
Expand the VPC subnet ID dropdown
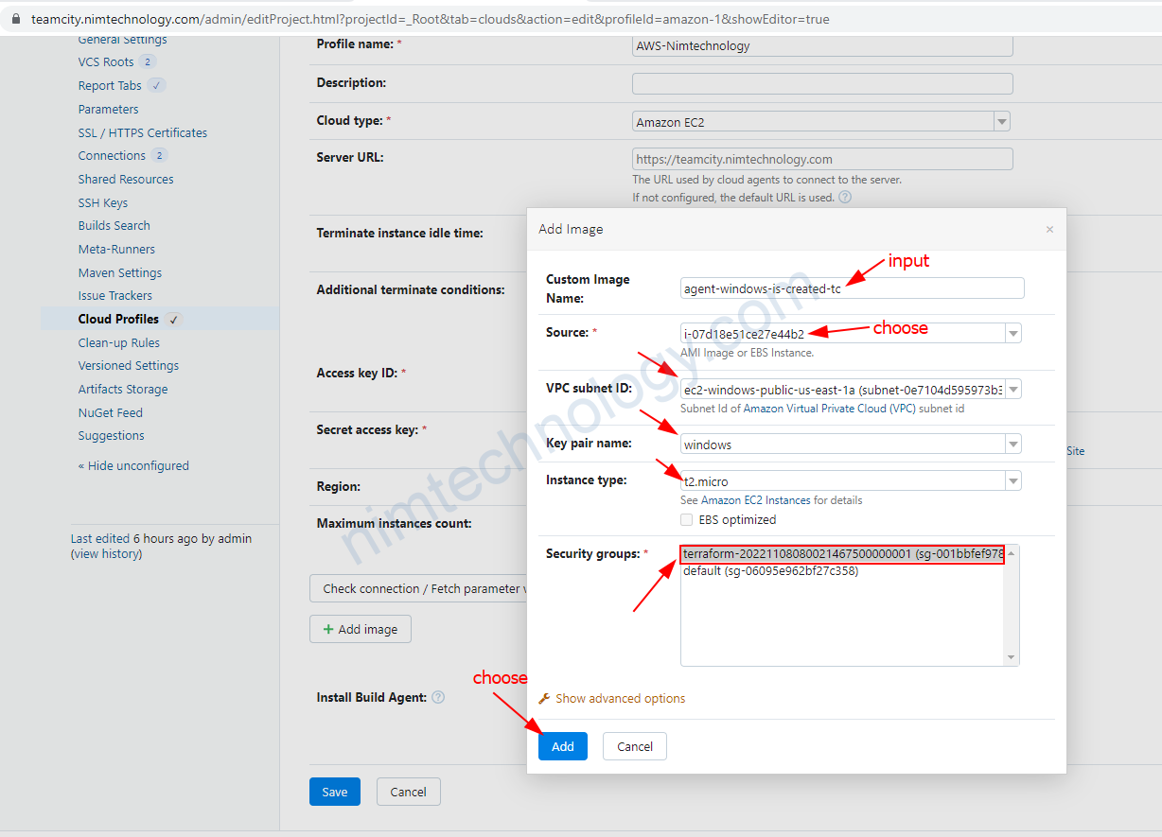[1013, 389]
